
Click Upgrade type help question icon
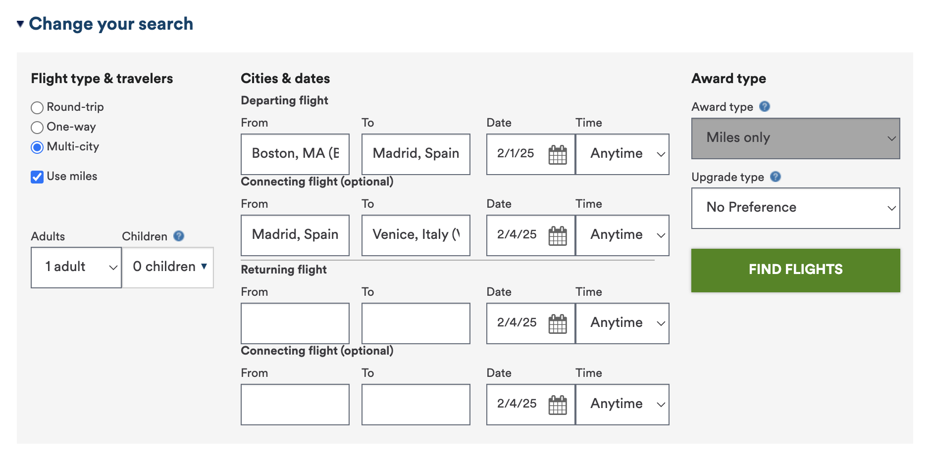(776, 177)
